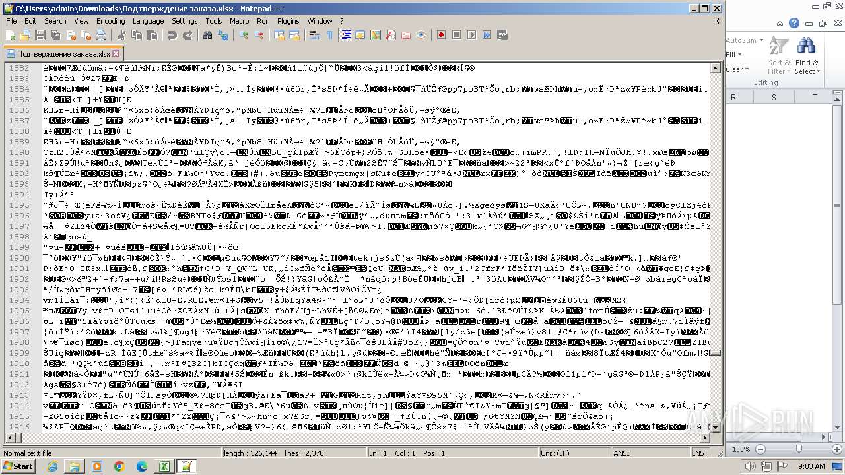Switch to Excel on the taskbar

tap(164, 466)
